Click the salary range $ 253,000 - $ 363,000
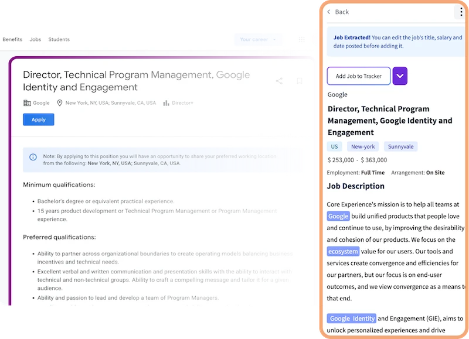The image size is (469, 339). 357,160
